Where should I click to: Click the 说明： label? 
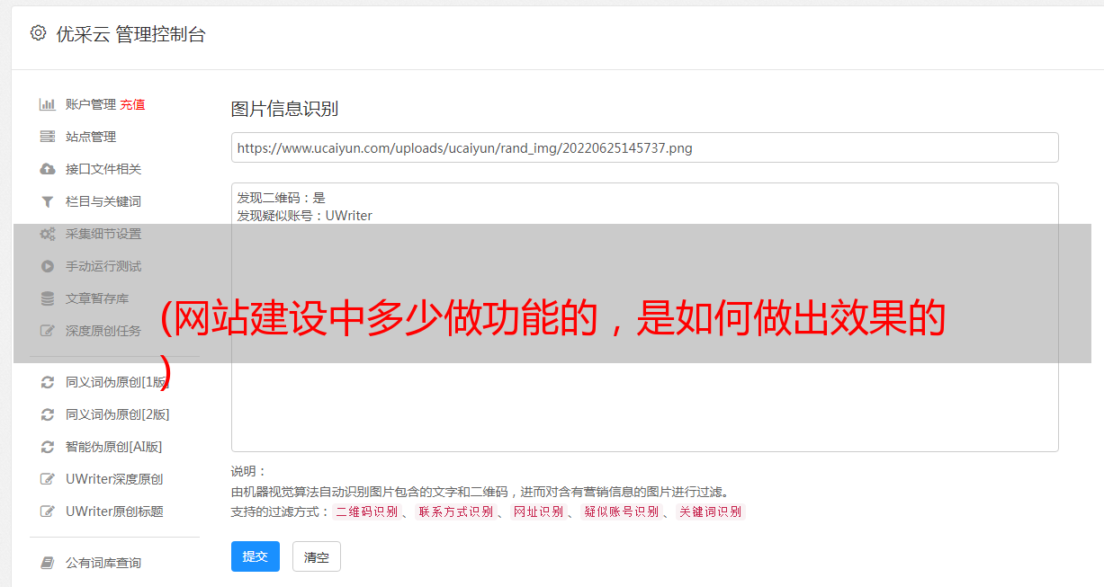[x=248, y=472]
